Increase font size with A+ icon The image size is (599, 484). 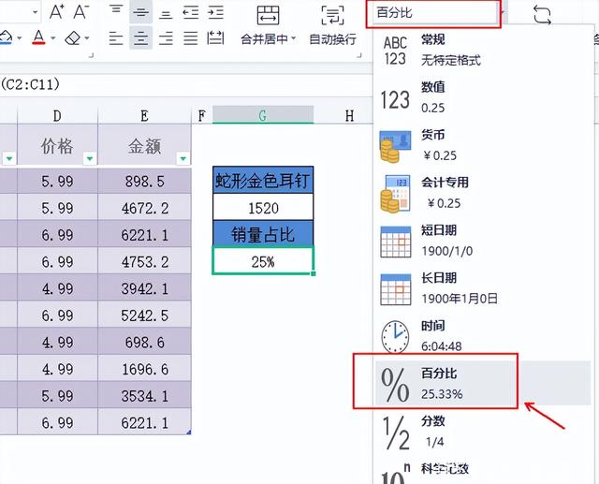tap(56, 12)
